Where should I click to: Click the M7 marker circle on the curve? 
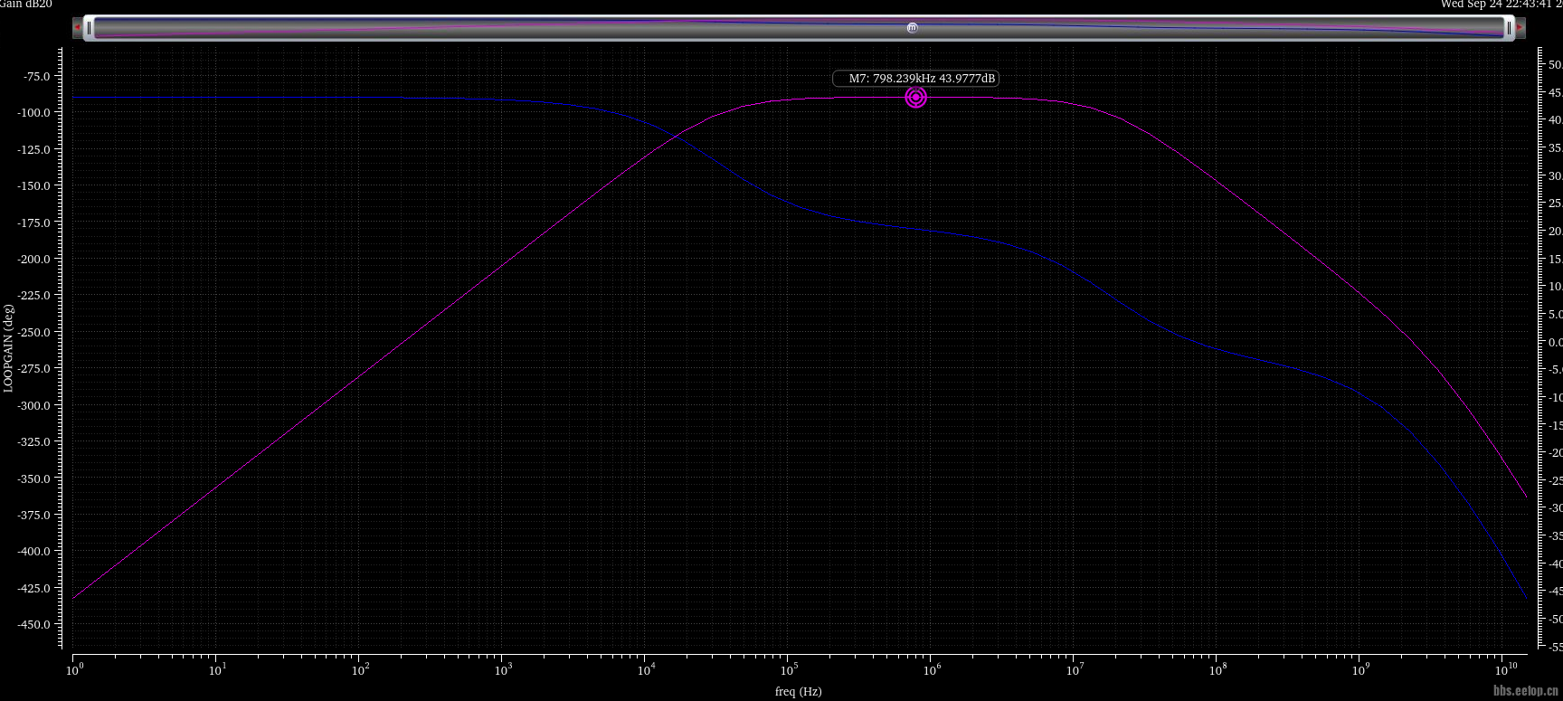coord(915,97)
